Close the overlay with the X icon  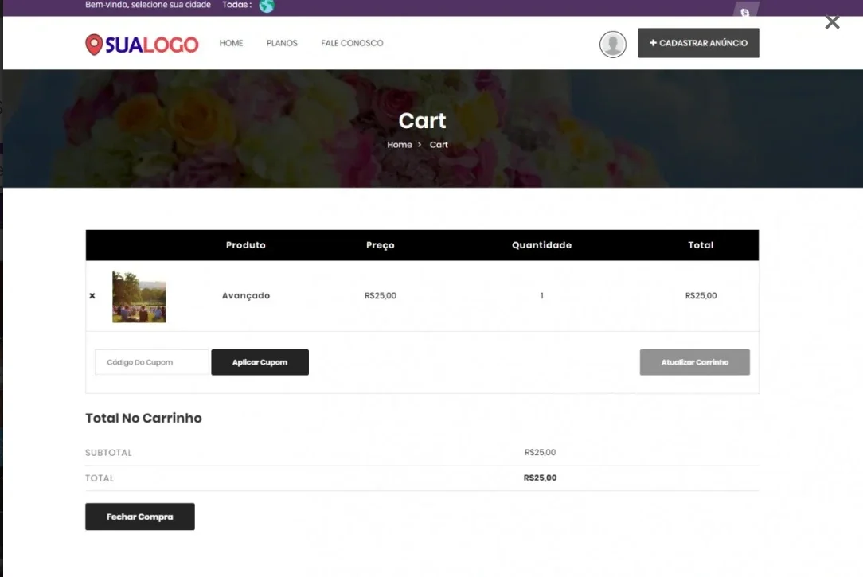(832, 22)
